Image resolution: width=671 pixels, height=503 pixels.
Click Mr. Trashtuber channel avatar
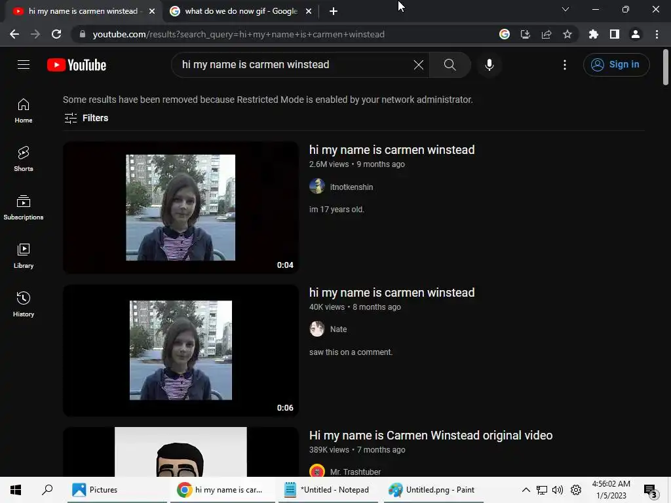pos(317,472)
